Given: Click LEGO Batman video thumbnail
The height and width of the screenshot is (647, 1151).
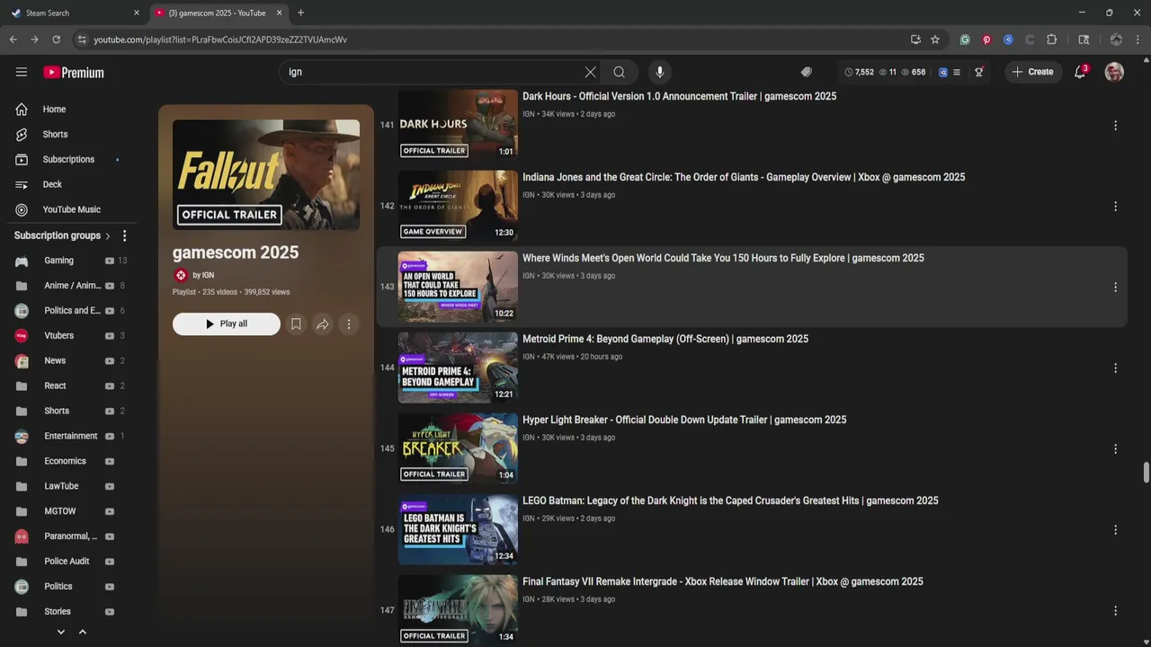Looking at the screenshot, I should point(458,529).
